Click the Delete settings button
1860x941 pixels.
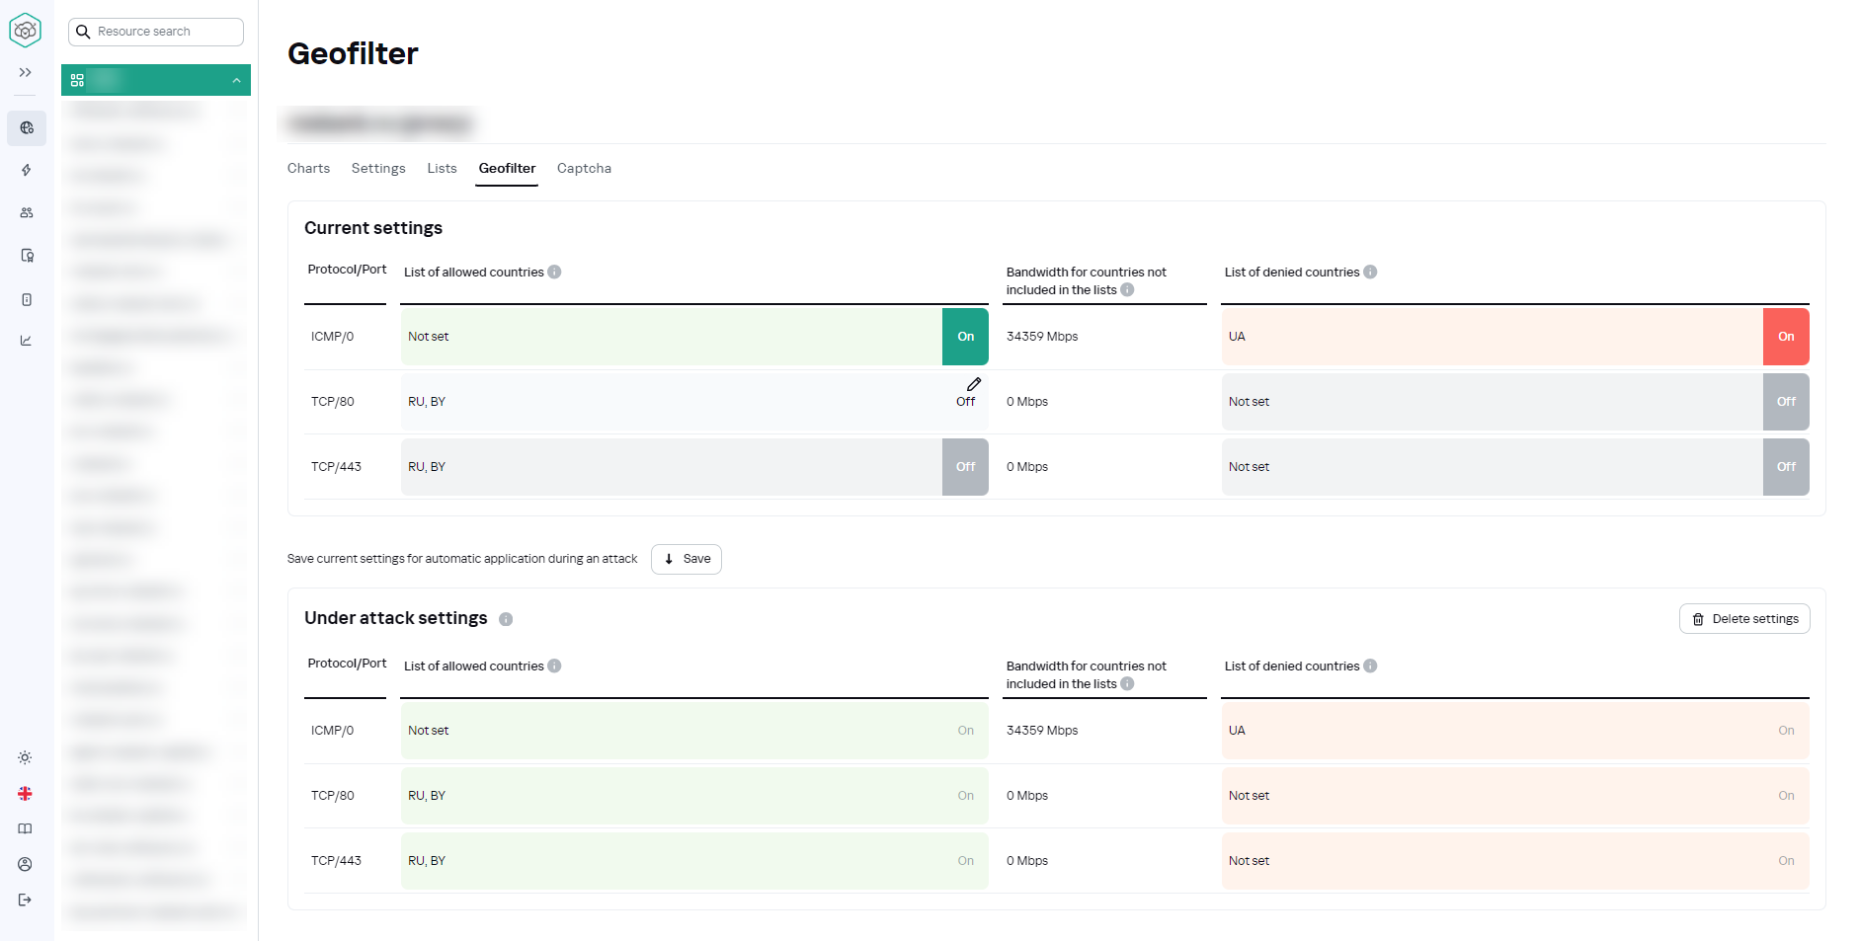pyautogui.click(x=1744, y=619)
